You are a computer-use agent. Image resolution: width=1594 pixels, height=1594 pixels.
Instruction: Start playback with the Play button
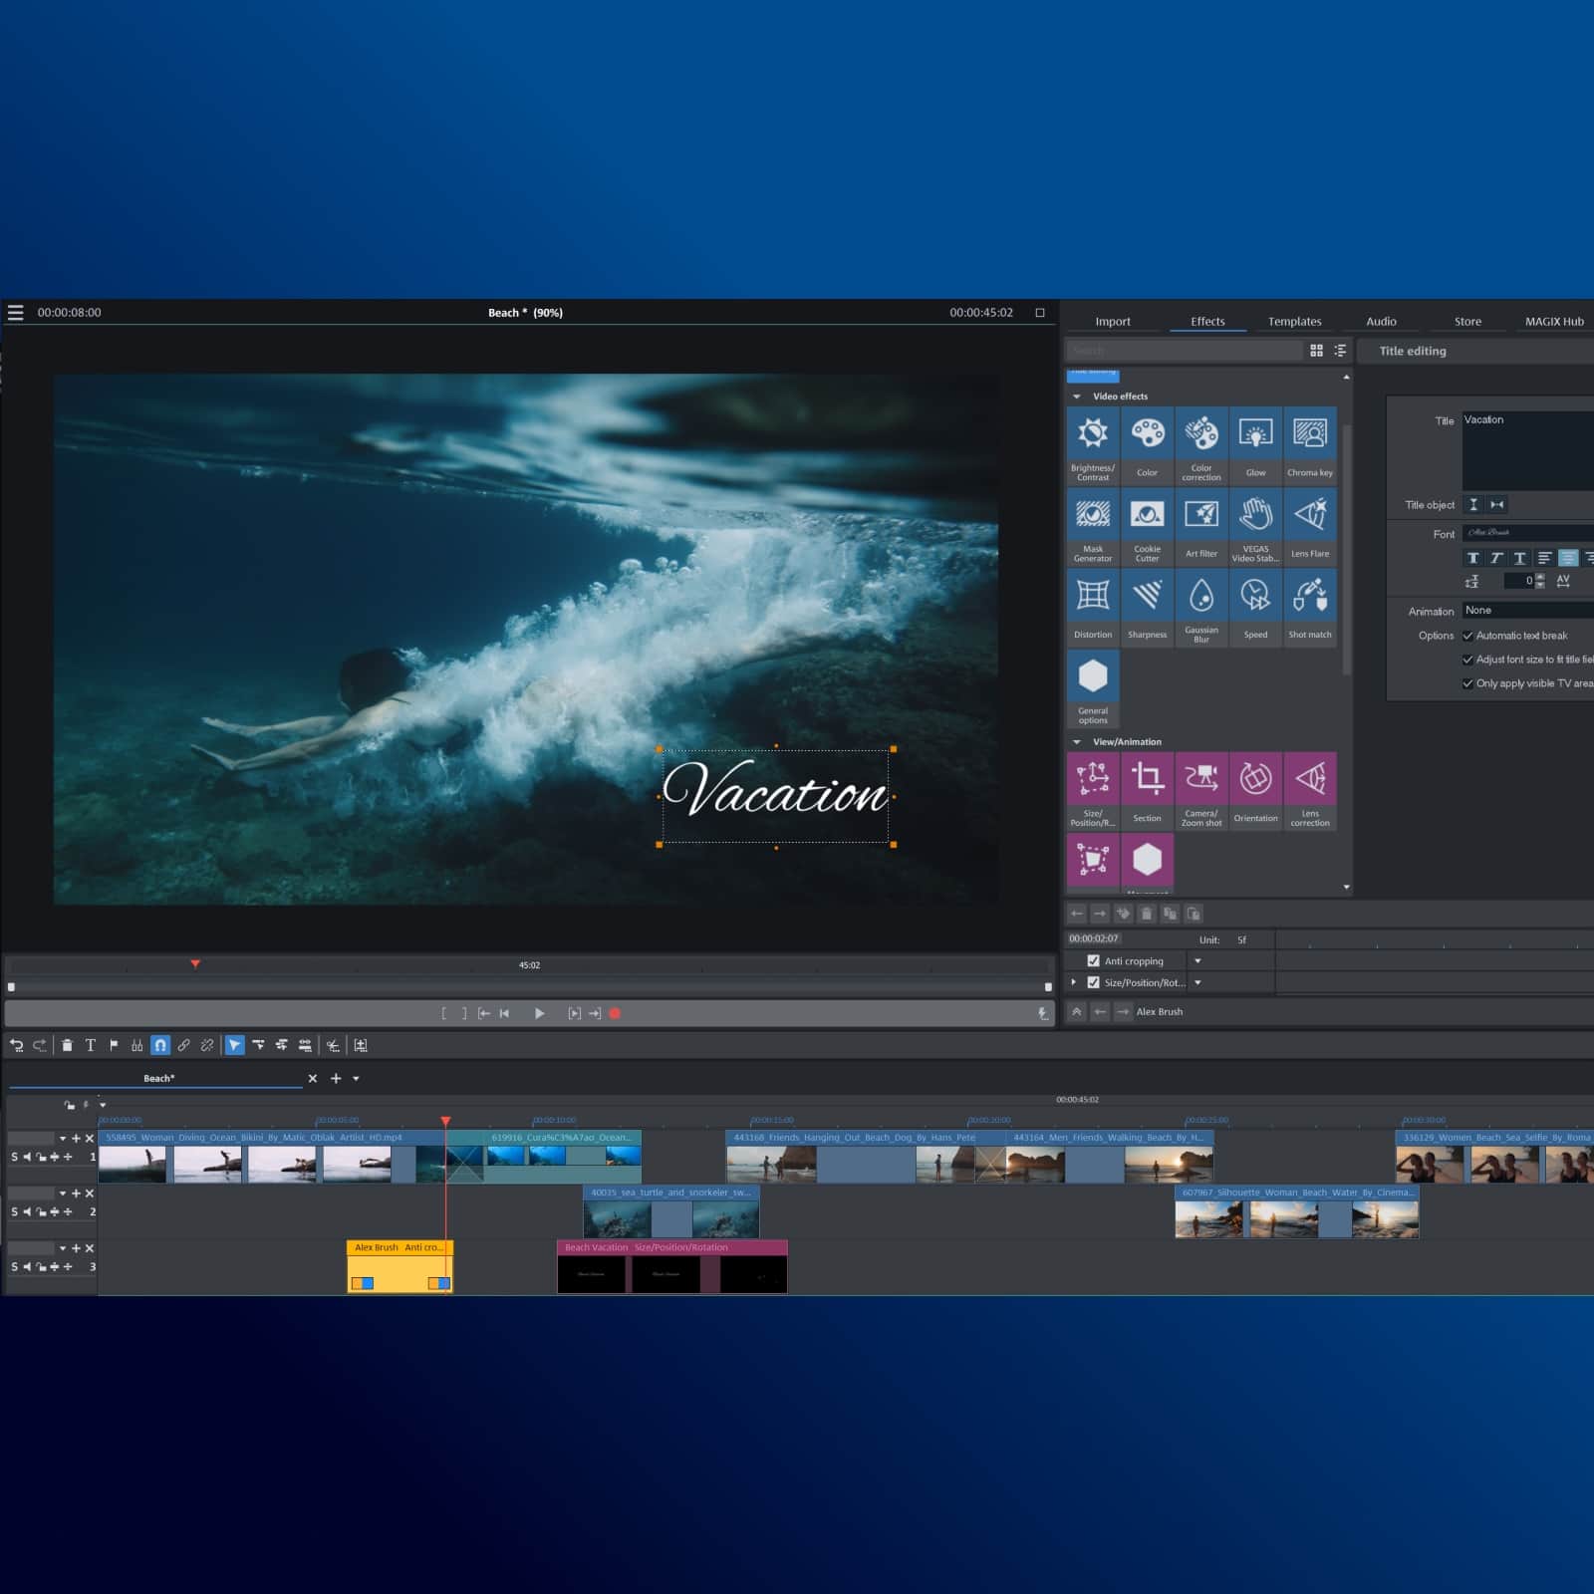pyautogui.click(x=540, y=1013)
